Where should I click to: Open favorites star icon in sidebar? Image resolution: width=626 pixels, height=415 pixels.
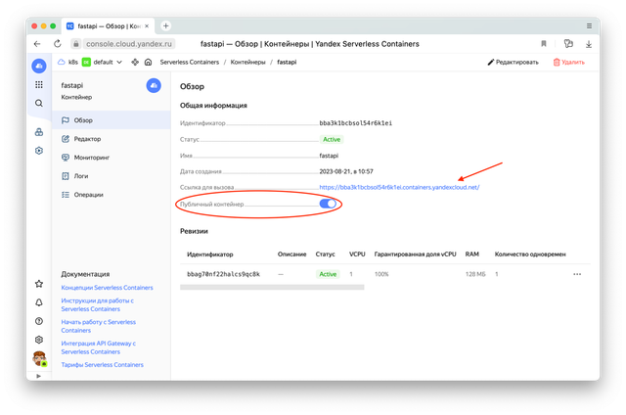point(38,284)
